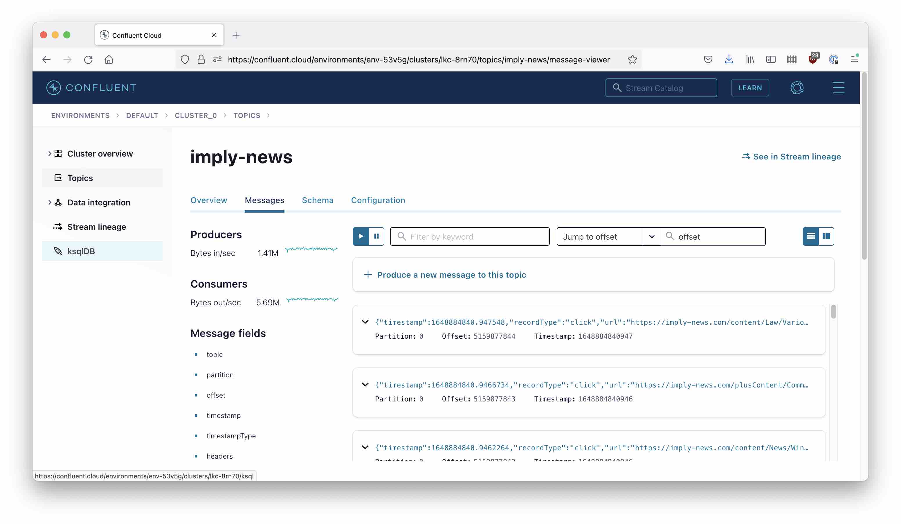Switch to card view for messages
Viewport: 901px width, 524px height.
pos(826,236)
